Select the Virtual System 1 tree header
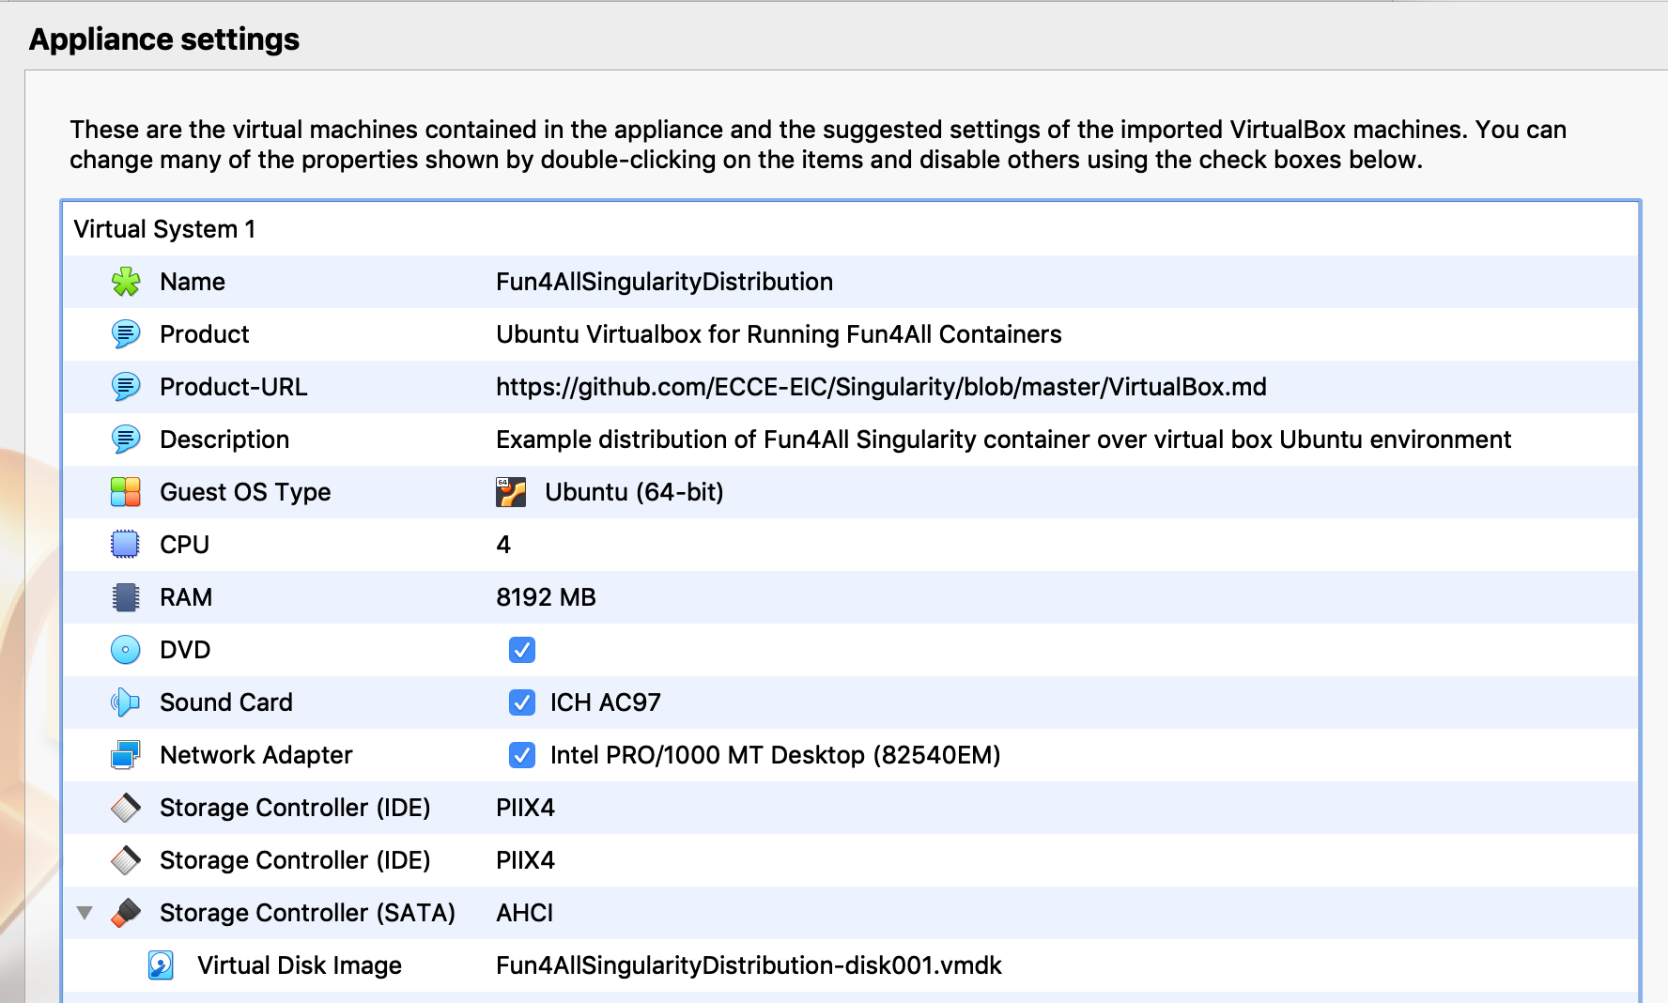 [x=164, y=229]
